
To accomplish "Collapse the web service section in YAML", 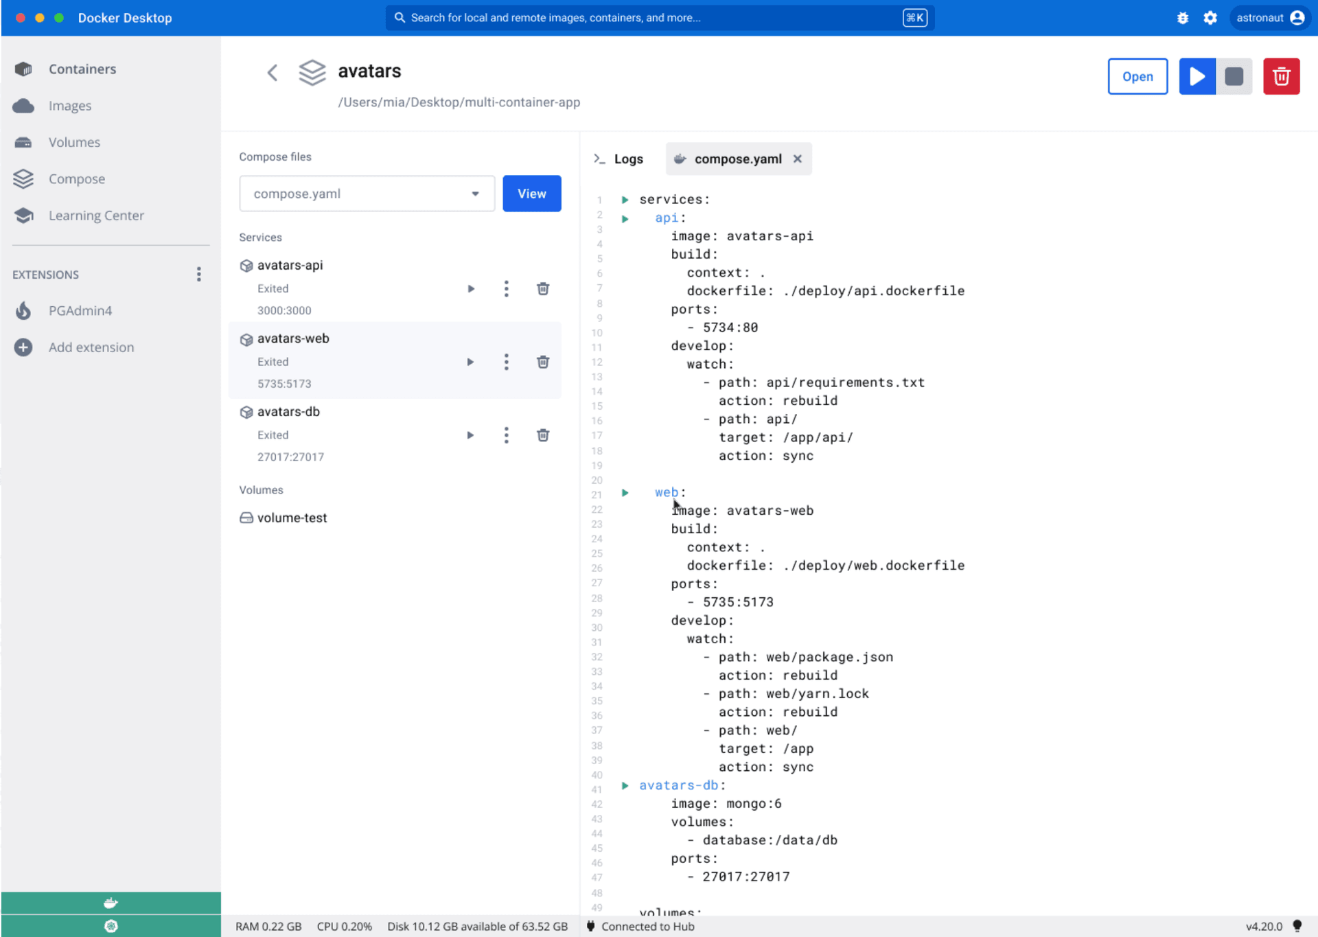I will [625, 492].
